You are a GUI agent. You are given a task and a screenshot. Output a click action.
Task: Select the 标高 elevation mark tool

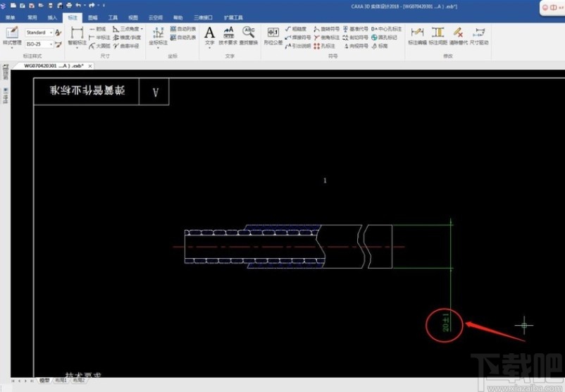(x=380, y=46)
